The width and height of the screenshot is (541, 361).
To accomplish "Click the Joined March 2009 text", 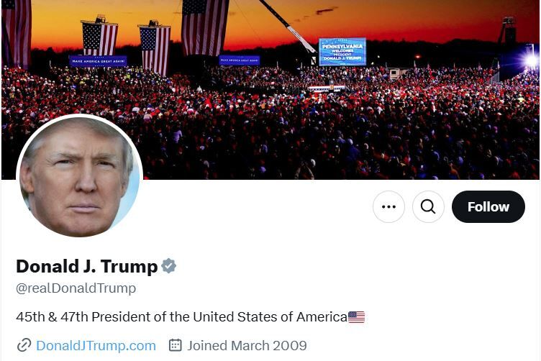I will tap(247, 345).
